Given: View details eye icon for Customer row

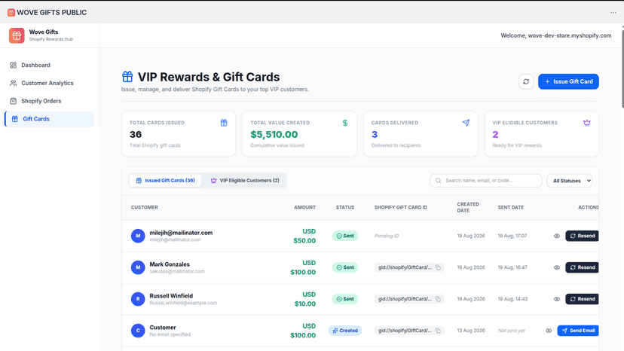Looking at the screenshot, I should pyautogui.click(x=549, y=331).
